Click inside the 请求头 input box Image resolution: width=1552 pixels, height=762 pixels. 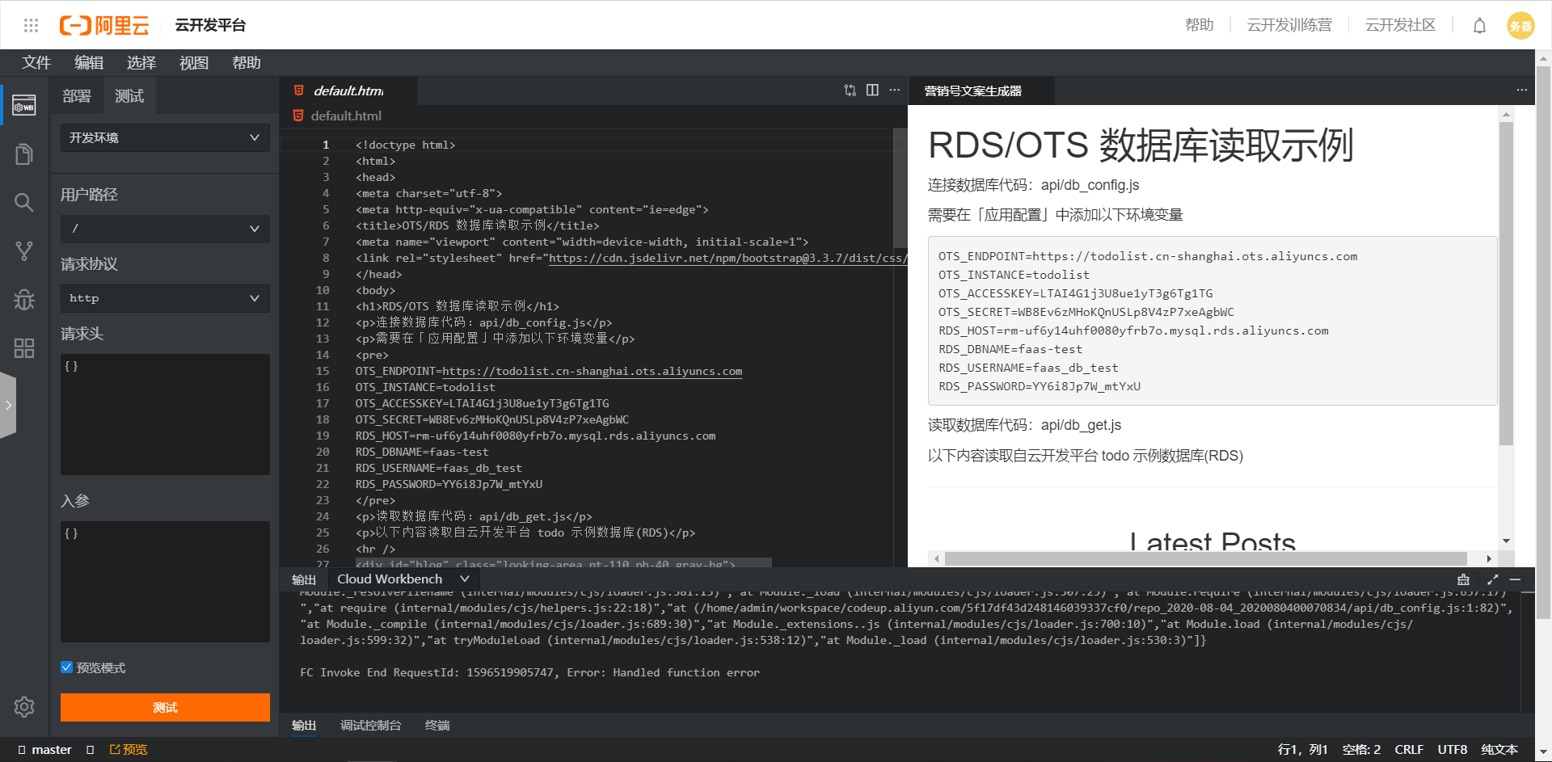coord(165,415)
